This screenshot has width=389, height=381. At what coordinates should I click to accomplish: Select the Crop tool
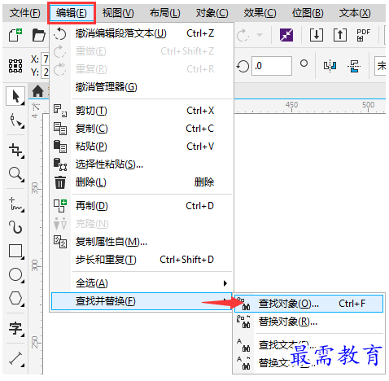(16, 151)
